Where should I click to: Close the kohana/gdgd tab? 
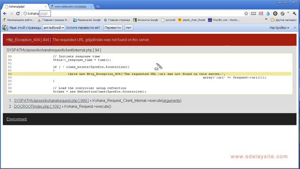[45, 7]
